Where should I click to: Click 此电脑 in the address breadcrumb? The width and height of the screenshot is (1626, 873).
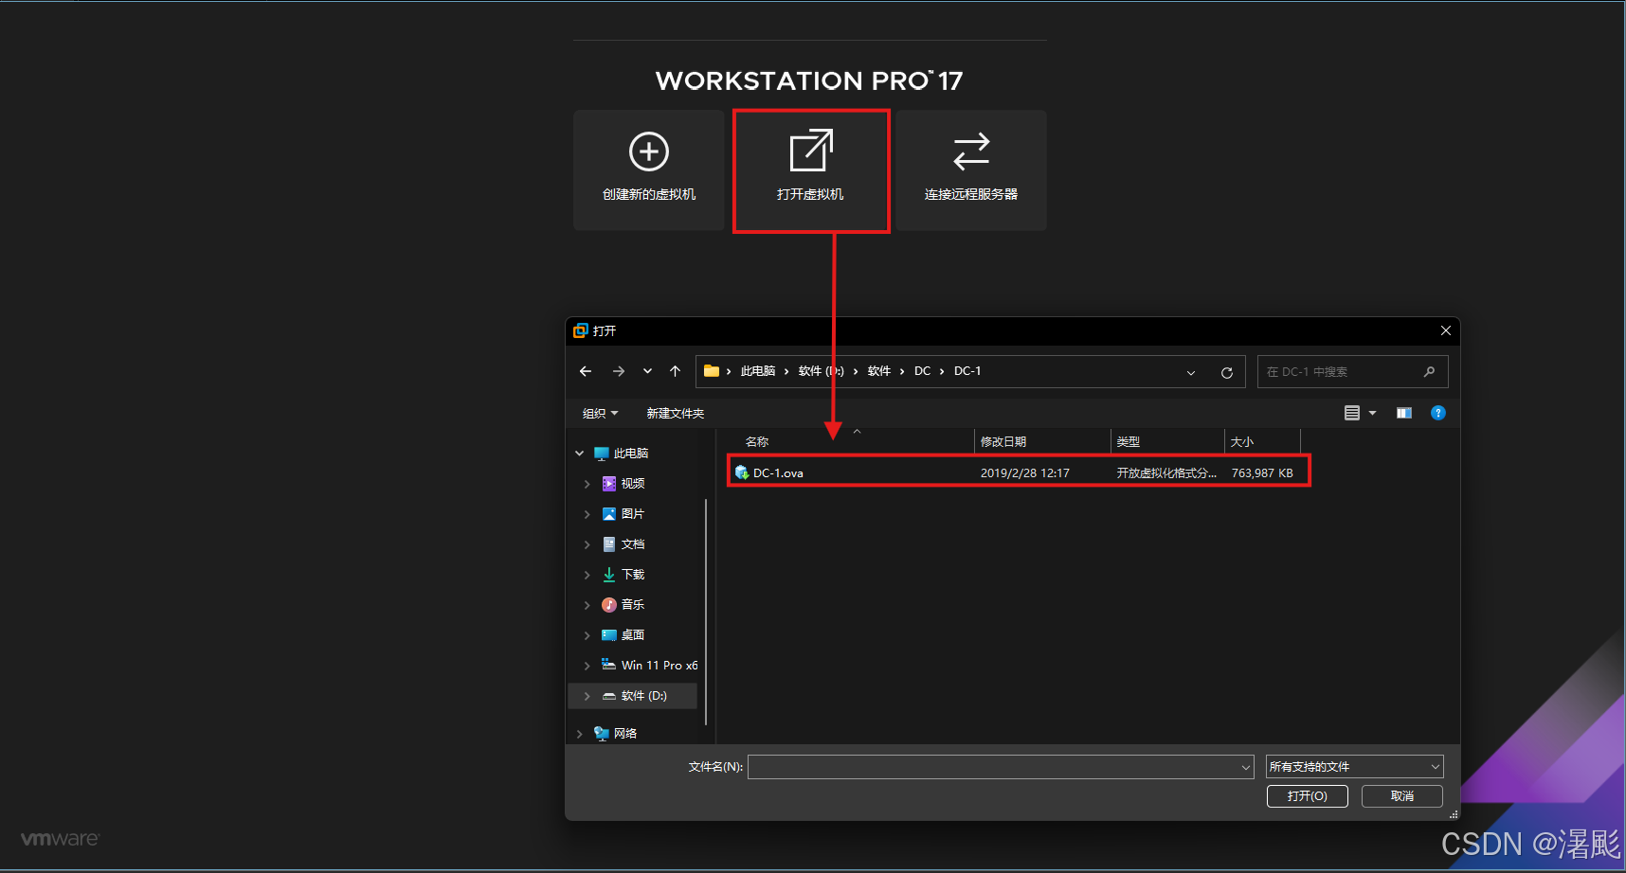coord(758,371)
